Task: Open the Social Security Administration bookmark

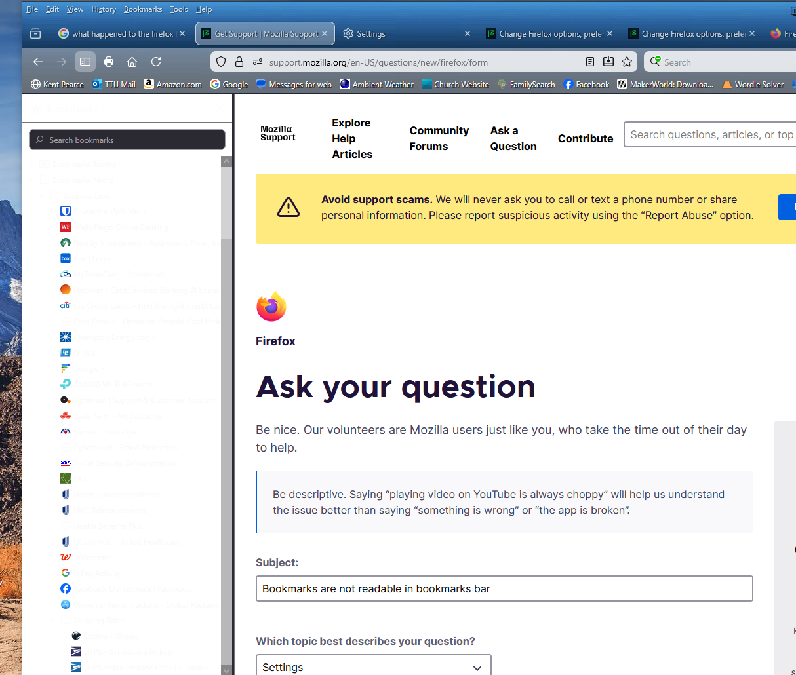Action: (x=118, y=463)
